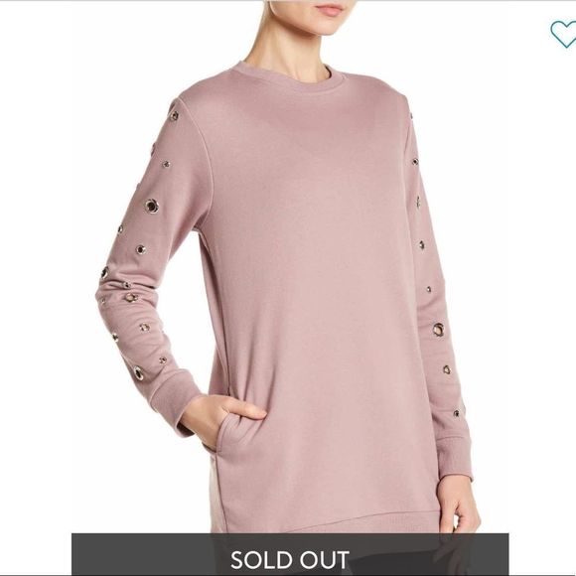Image resolution: width=576 pixels, height=576 pixels.
Task: Click the ribbed bottom hem of sweatshirt
Action: (x=324, y=520)
